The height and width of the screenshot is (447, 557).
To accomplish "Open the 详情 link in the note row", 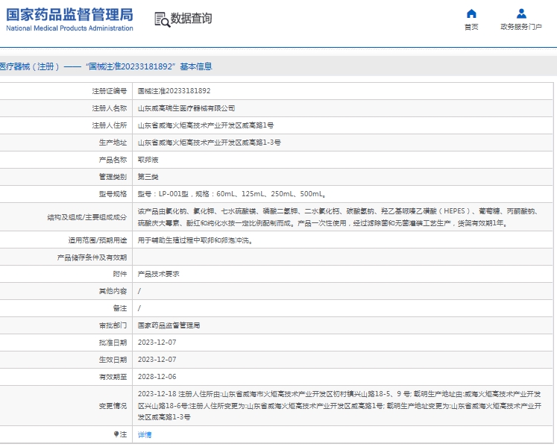I will [145, 434].
